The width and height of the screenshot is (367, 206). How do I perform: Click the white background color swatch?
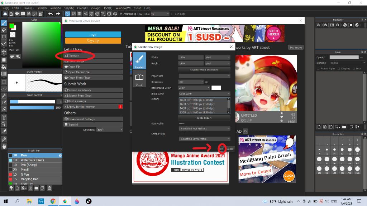[216, 88]
